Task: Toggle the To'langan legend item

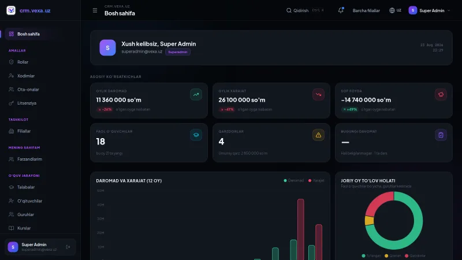Action: [371, 256]
